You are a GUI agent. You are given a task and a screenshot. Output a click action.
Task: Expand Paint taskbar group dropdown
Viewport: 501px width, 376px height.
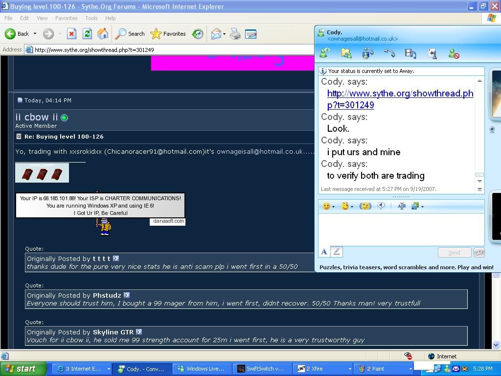pyautogui.click(x=410, y=369)
